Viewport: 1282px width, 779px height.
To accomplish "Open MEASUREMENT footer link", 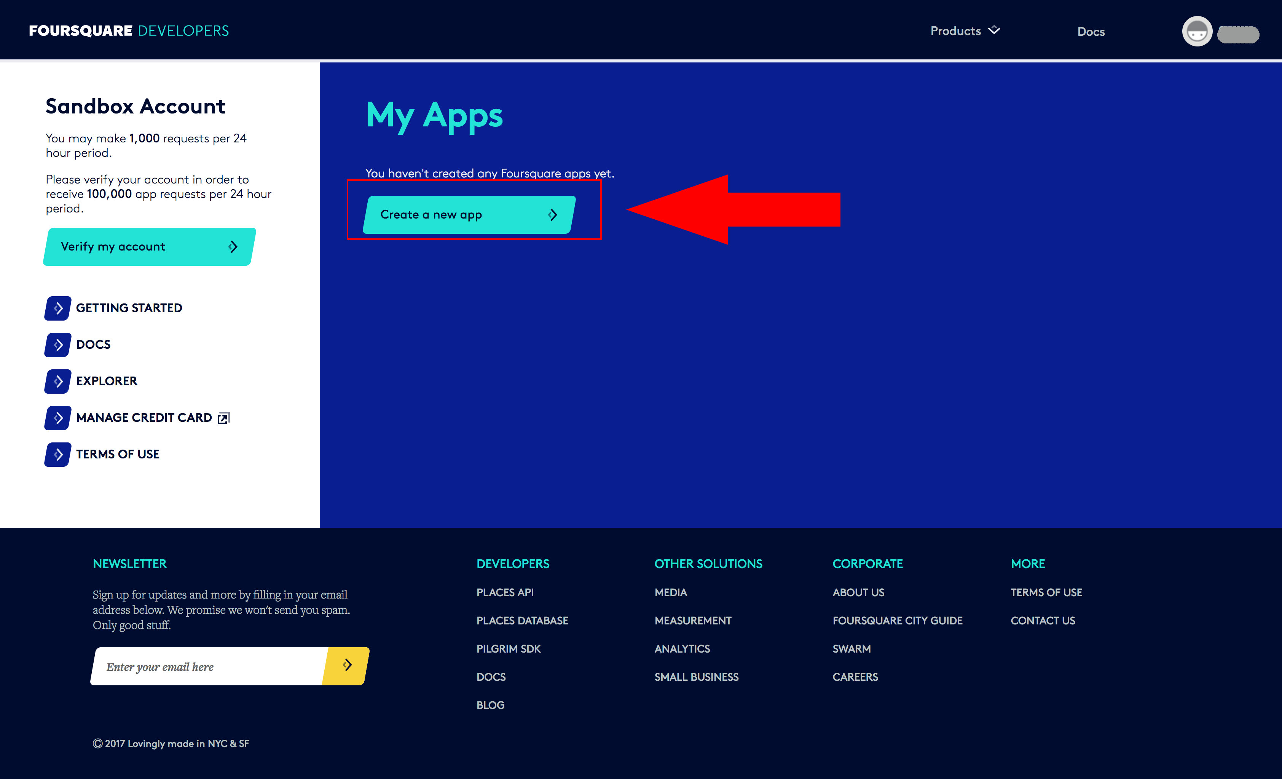I will [x=692, y=620].
